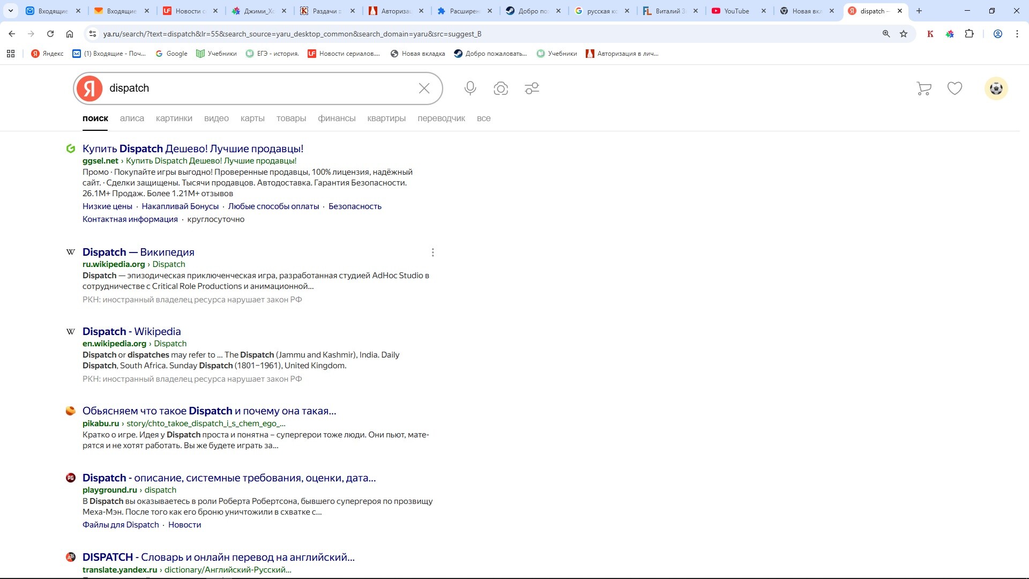The width and height of the screenshot is (1029, 579).
Task: Open favorites heart icon
Action: (x=955, y=88)
